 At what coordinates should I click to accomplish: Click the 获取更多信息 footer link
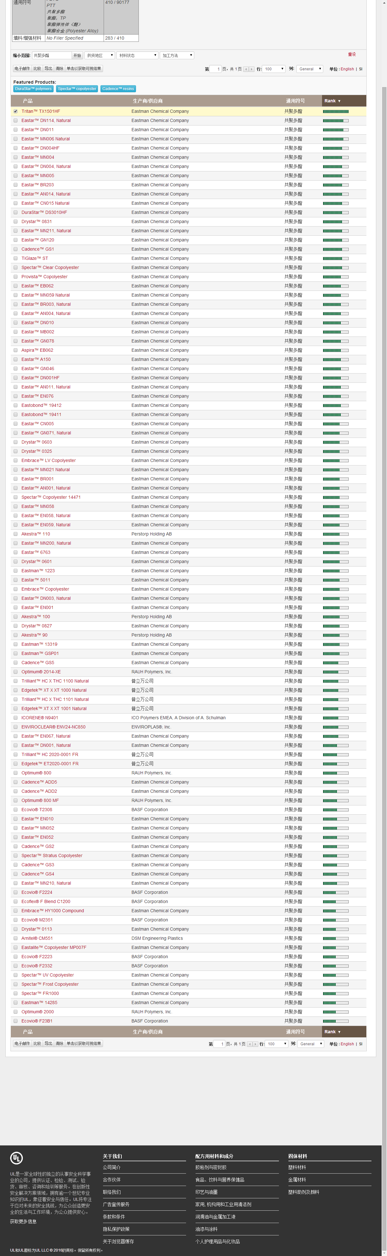click(23, 1221)
